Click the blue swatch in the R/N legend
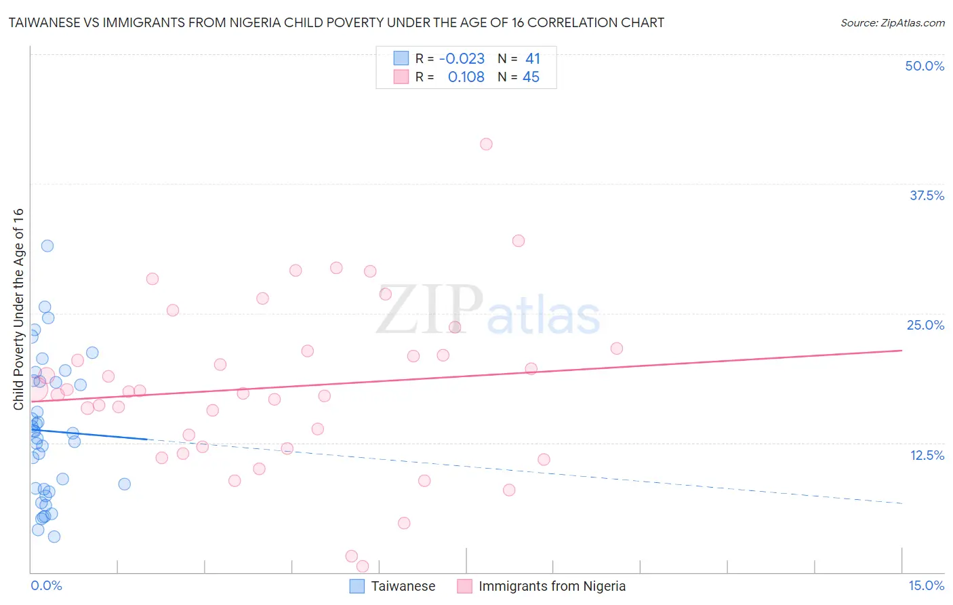The width and height of the screenshot is (953, 605). [x=401, y=58]
